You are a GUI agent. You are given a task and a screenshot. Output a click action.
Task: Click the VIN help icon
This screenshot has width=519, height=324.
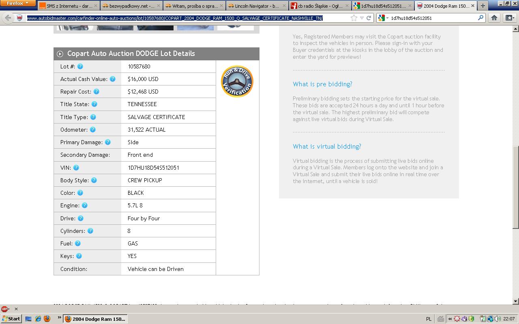tap(76, 168)
